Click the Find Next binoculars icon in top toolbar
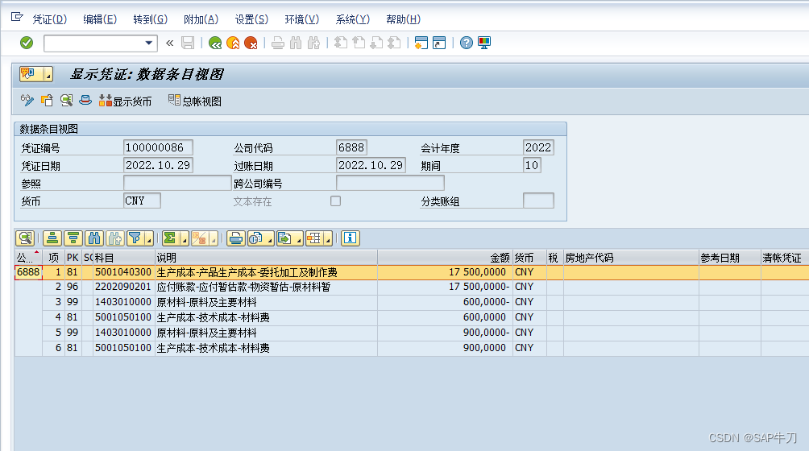 [313, 43]
